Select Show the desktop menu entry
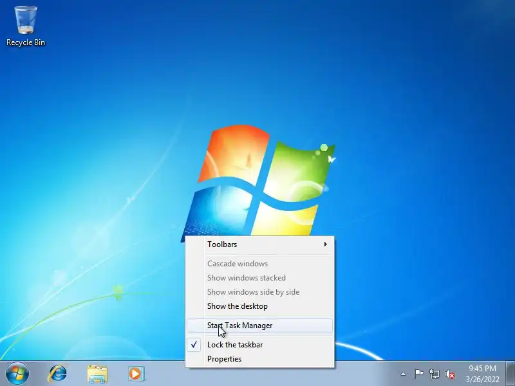 [x=260, y=306]
